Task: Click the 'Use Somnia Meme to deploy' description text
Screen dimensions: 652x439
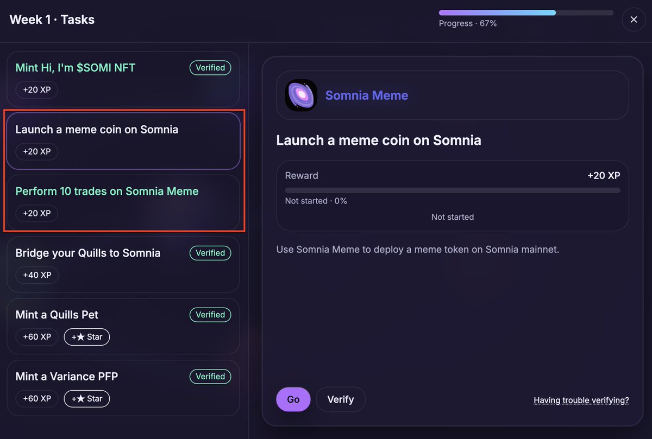Action: click(x=418, y=250)
